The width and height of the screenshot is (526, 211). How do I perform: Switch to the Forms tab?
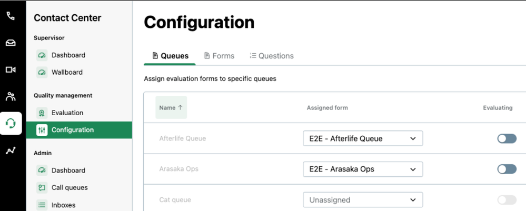tap(219, 56)
